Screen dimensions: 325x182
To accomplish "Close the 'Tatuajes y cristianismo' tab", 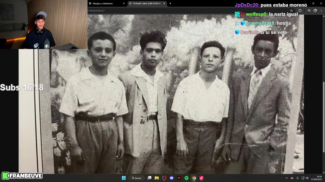I will pos(124,4).
